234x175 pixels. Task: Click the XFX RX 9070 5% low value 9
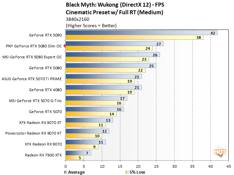(94, 147)
